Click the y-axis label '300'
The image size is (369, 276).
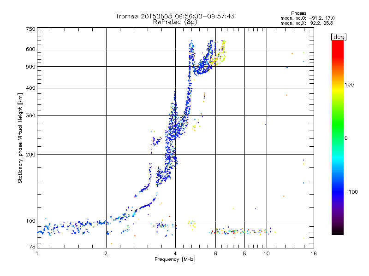tap(30, 116)
